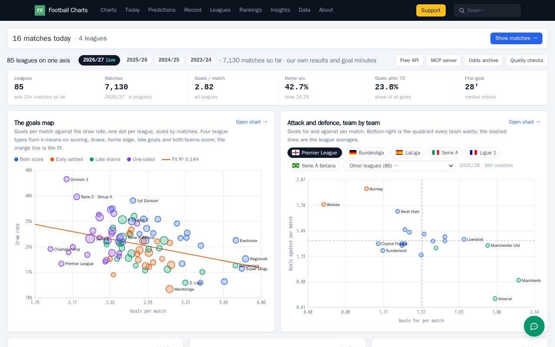
Task: Click the Eredivisie league dot
Action: (x=236, y=240)
